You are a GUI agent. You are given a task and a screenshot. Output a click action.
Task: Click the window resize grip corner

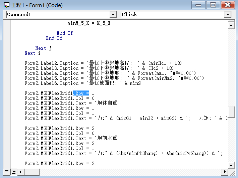pos(232,173)
